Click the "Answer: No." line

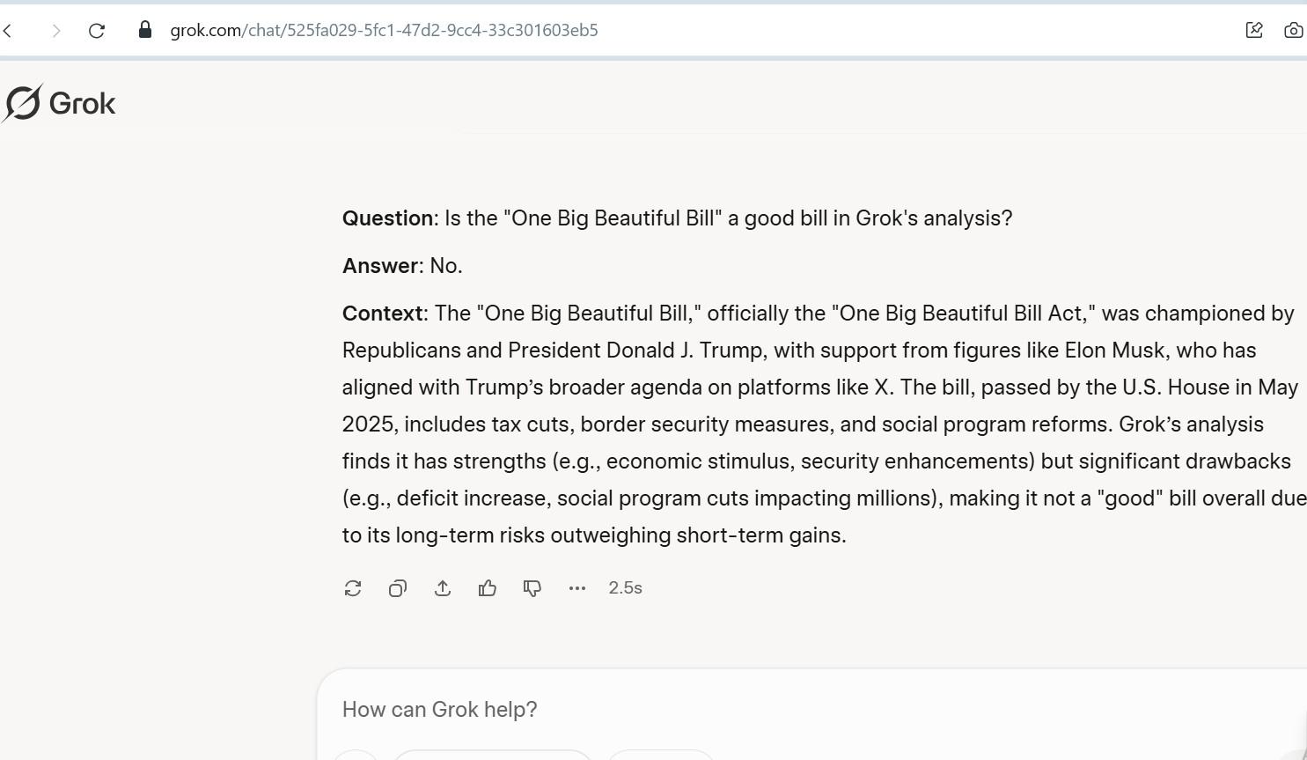[x=402, y=266]
